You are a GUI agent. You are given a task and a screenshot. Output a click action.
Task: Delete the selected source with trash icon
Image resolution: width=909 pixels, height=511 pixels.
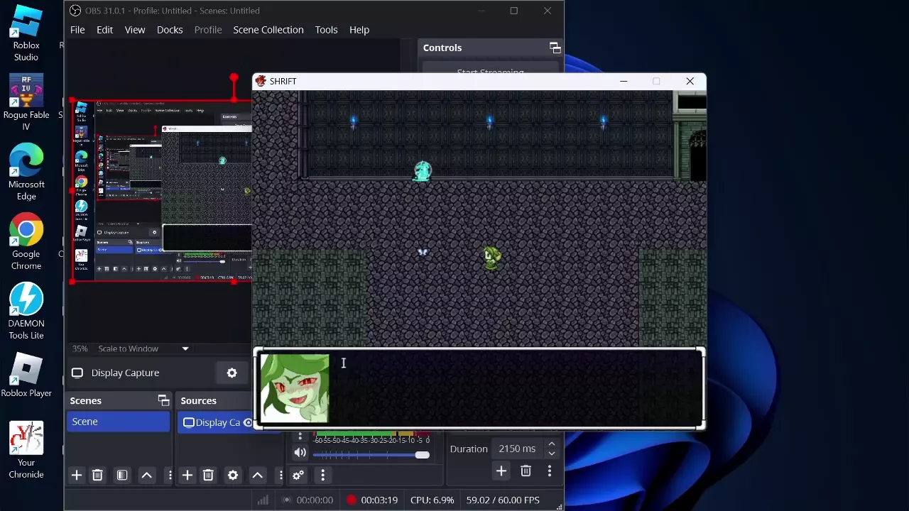point(208,476)
